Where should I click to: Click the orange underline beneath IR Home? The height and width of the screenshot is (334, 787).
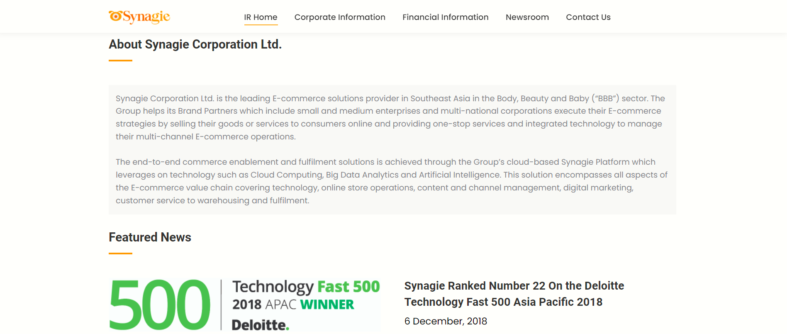(261, 25)
